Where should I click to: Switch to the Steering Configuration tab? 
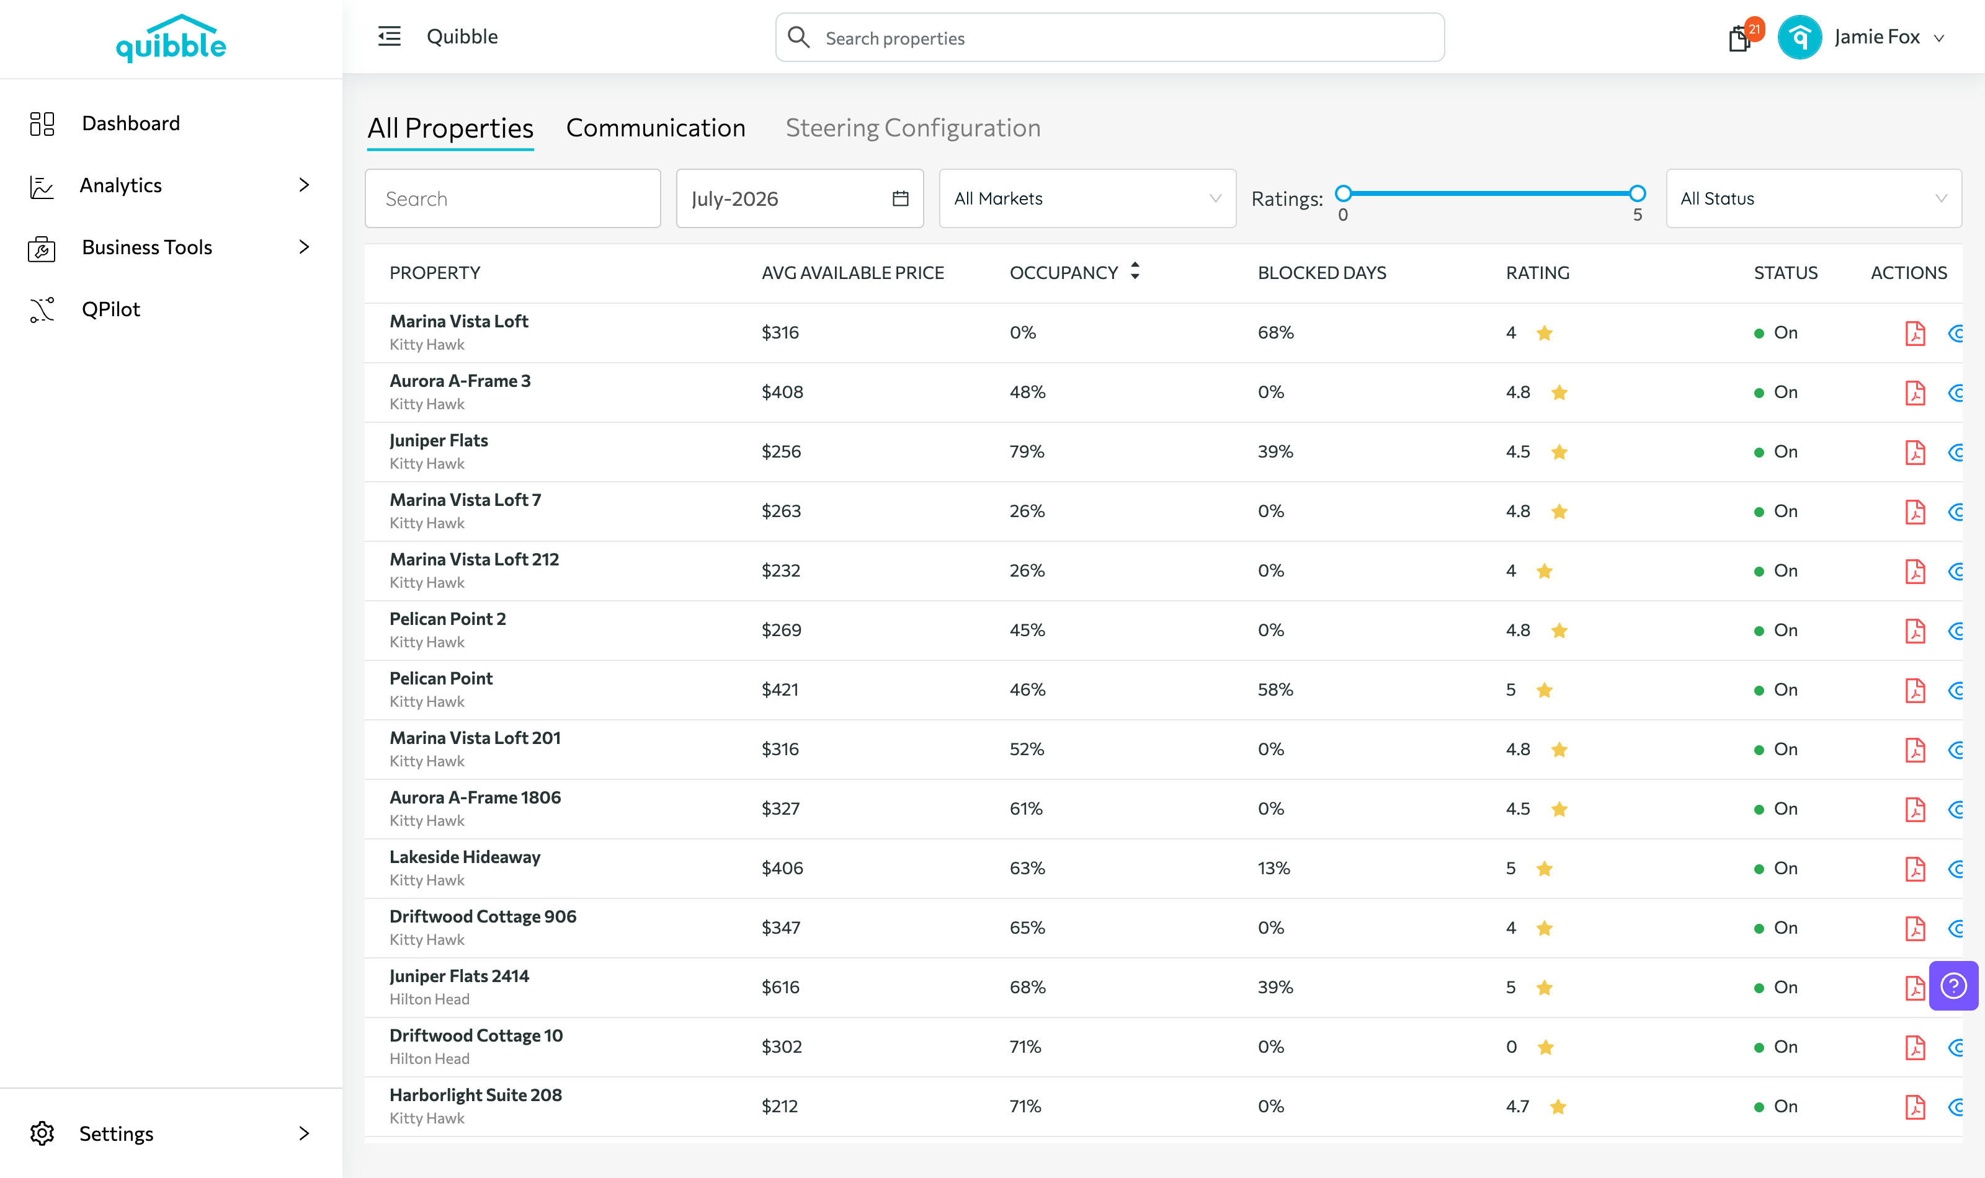point(912,128)
